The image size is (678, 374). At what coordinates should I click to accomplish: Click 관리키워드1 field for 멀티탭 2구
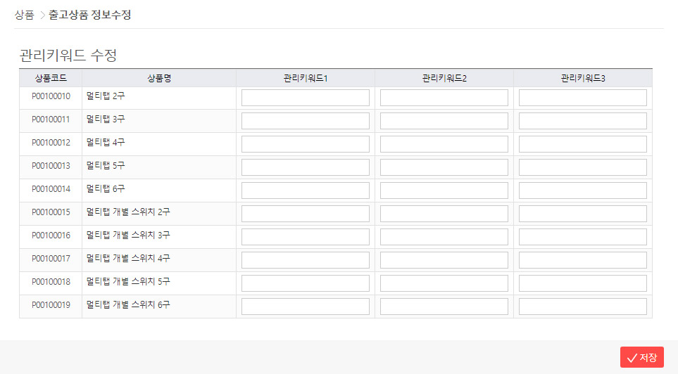coord(305,98)
